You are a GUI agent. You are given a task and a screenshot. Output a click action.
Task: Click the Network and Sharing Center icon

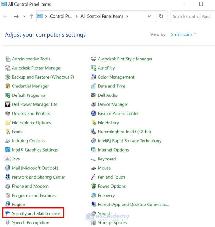point(8,177)
